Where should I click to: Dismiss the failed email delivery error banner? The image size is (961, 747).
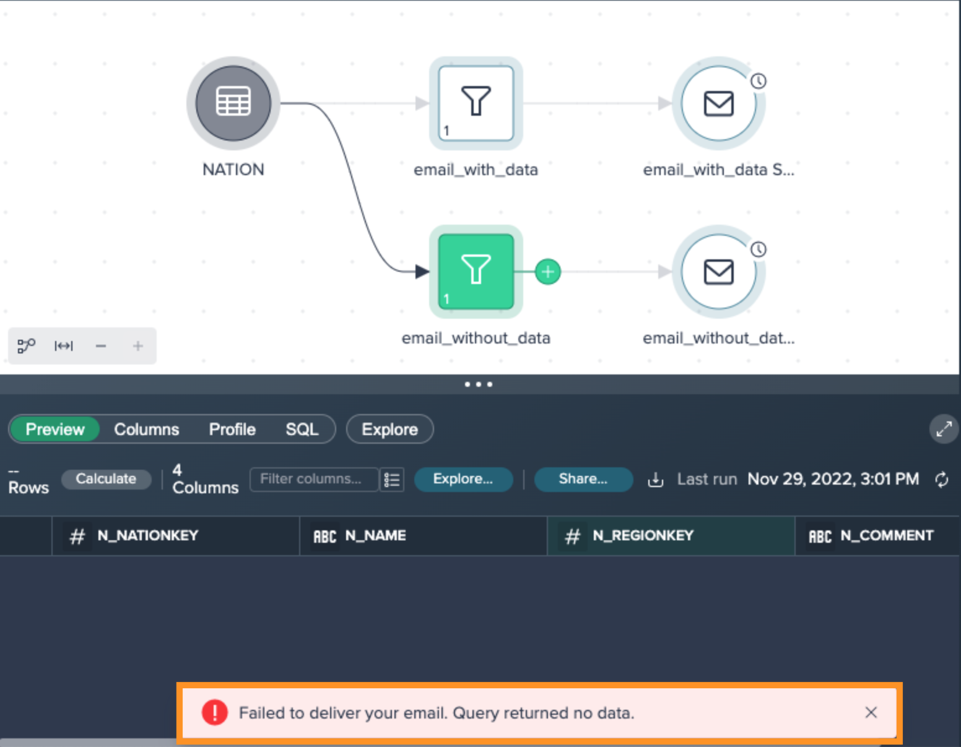pos(872,713)
